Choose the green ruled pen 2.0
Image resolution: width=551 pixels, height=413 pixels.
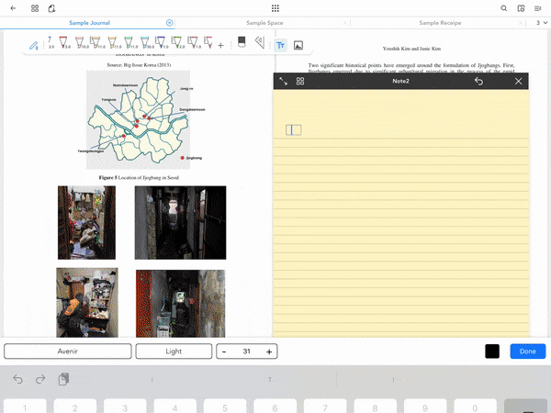[x=177, y=42]
